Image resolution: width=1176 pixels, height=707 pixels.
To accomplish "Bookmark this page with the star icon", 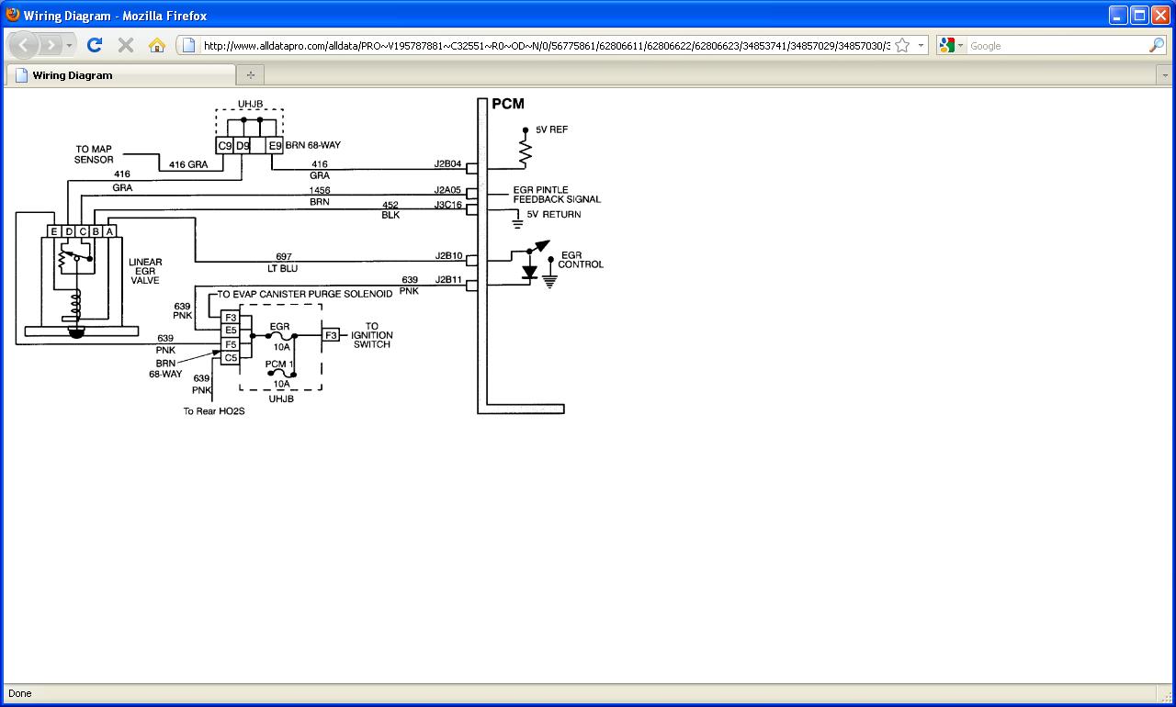I will [x=902, y=45].
